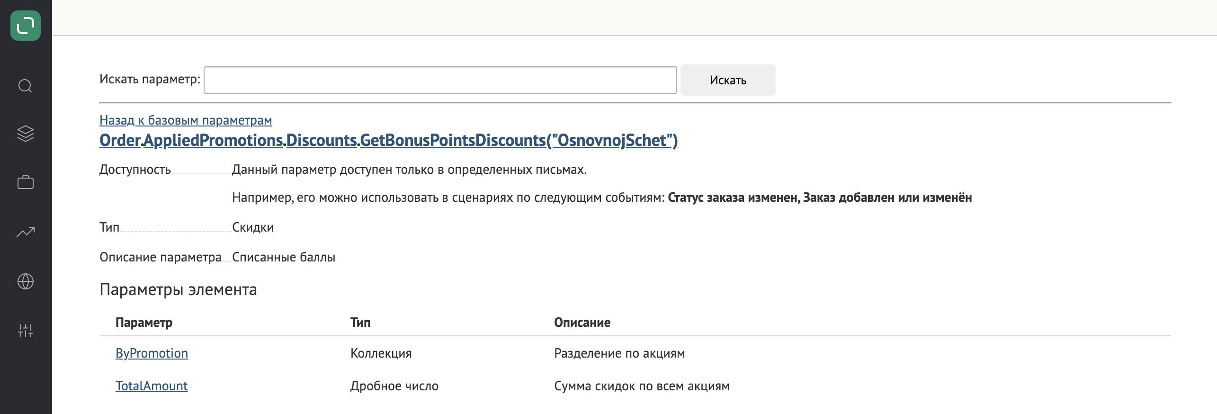Click the "Тип" column header
This screenshot has height=414, width=1217.
(360, 323)
